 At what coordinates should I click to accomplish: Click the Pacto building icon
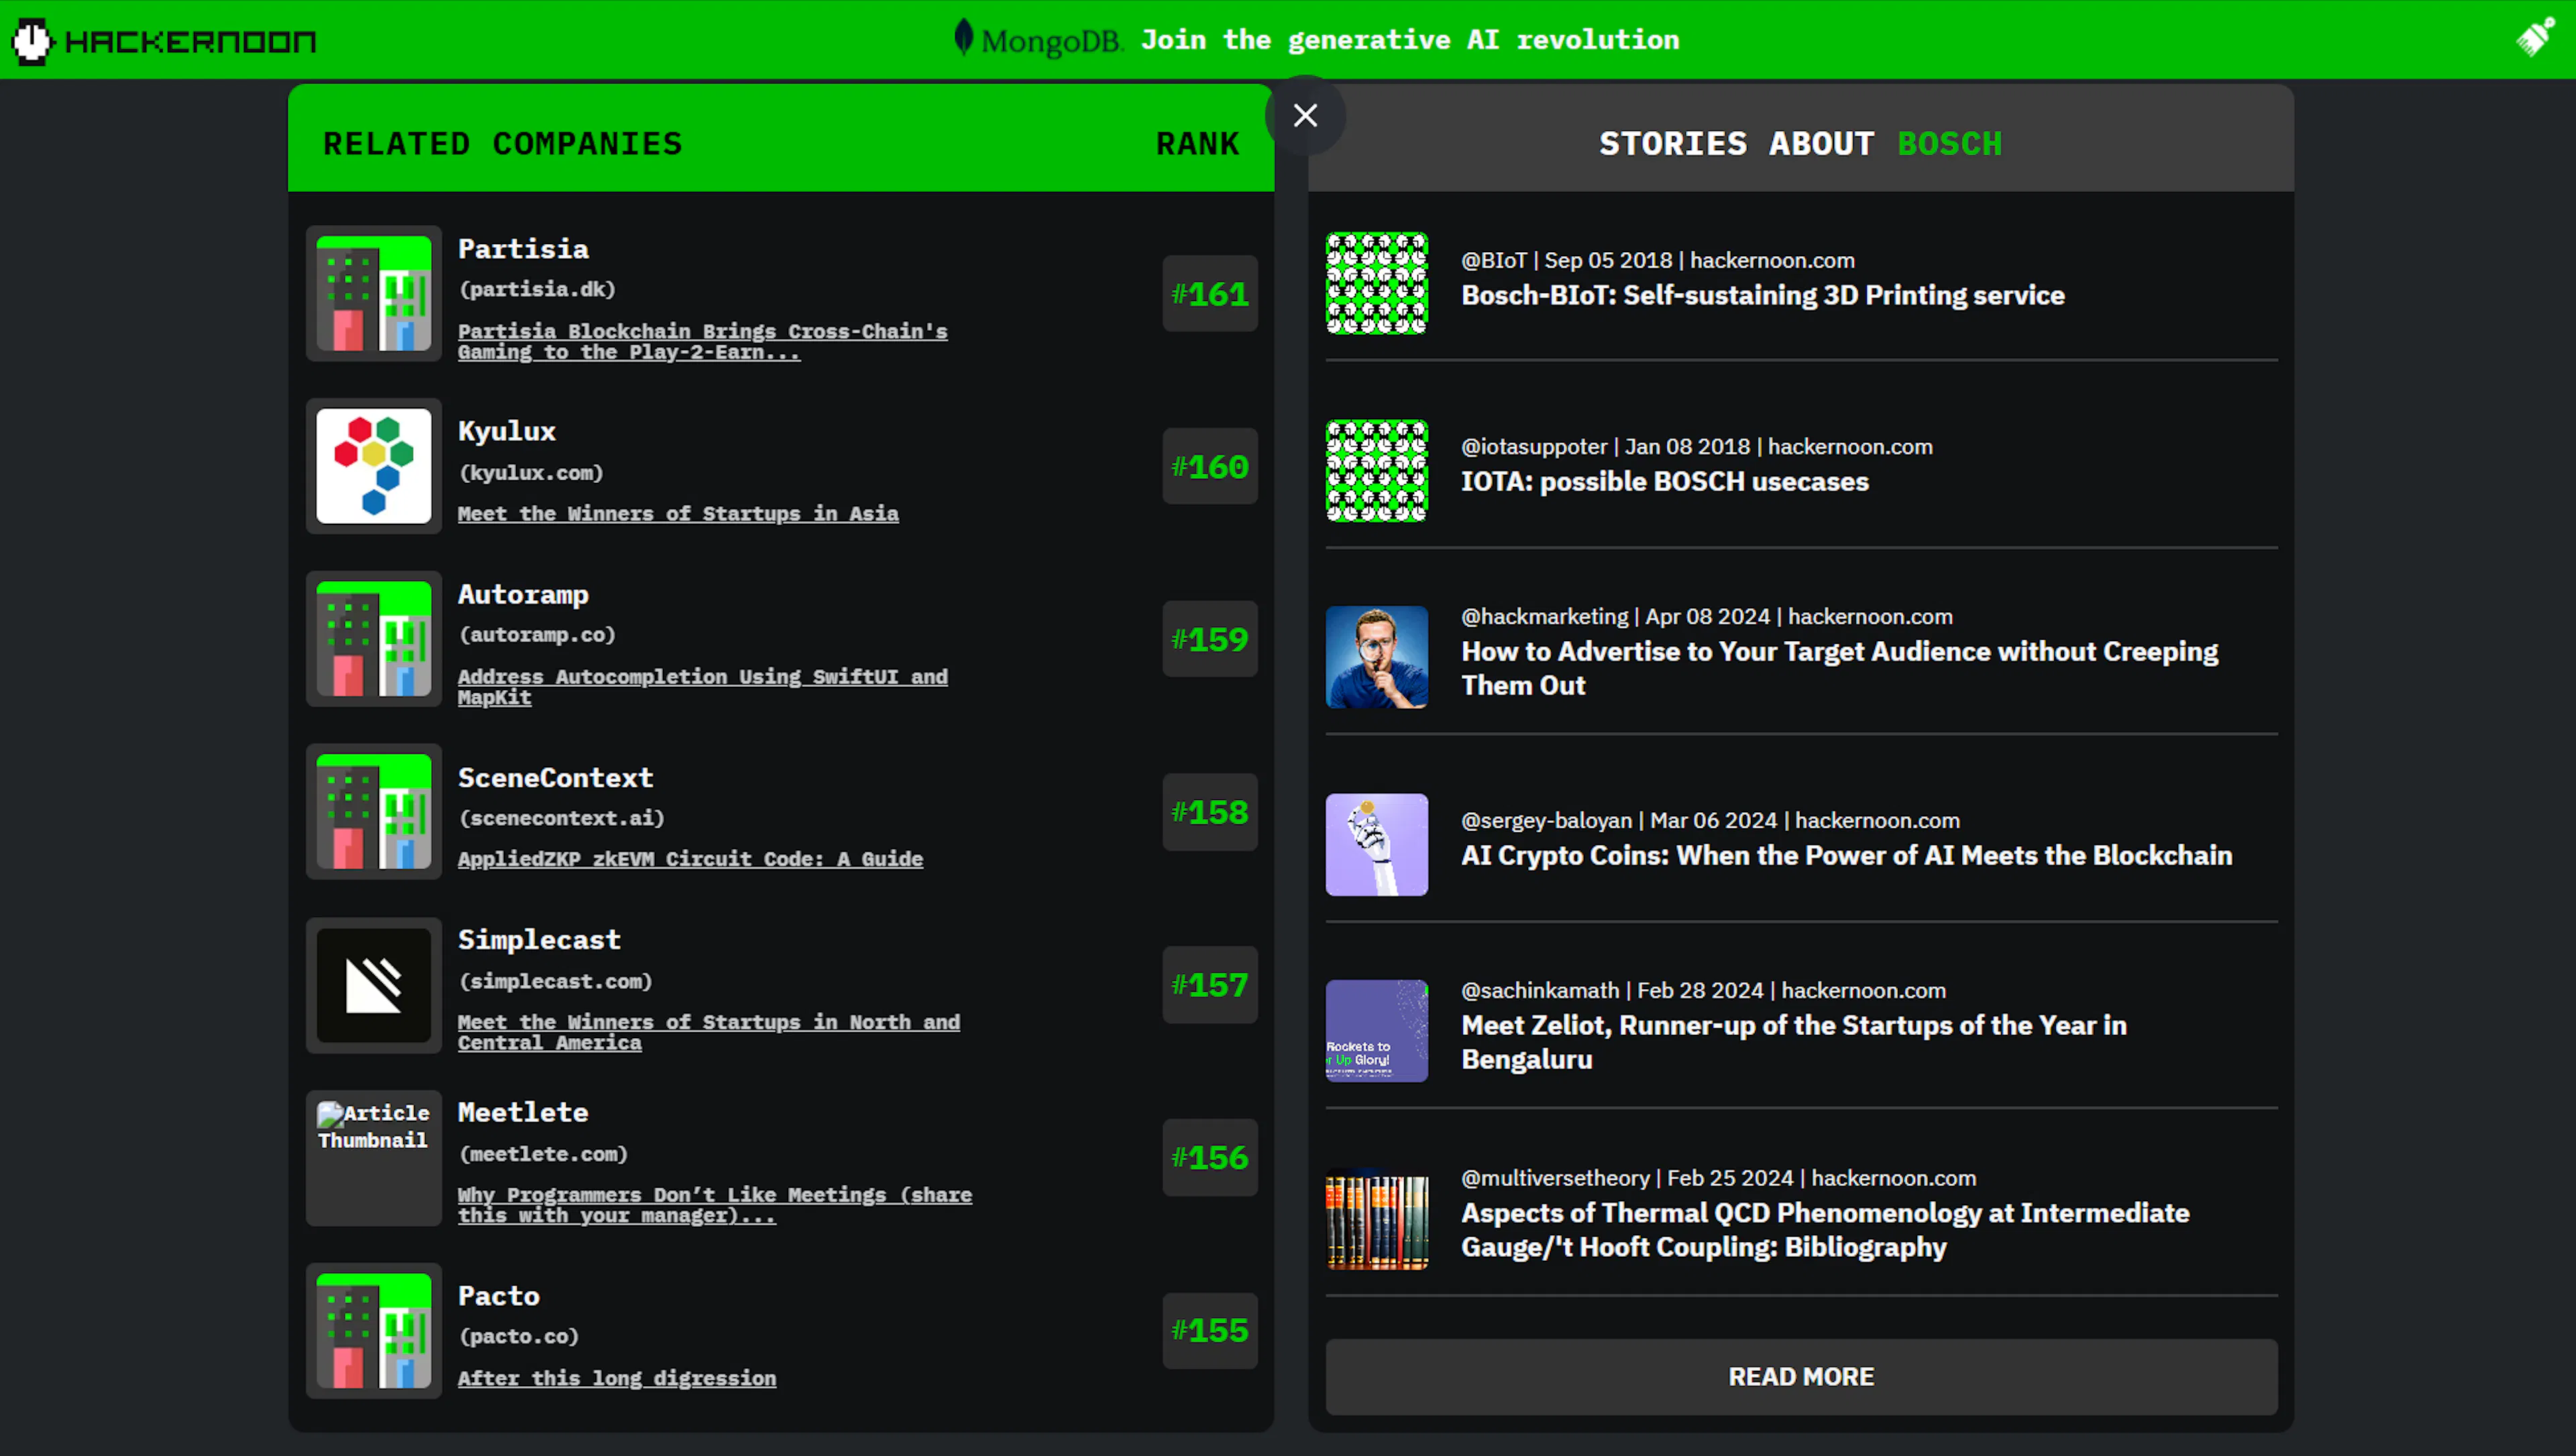(374, 1330)
